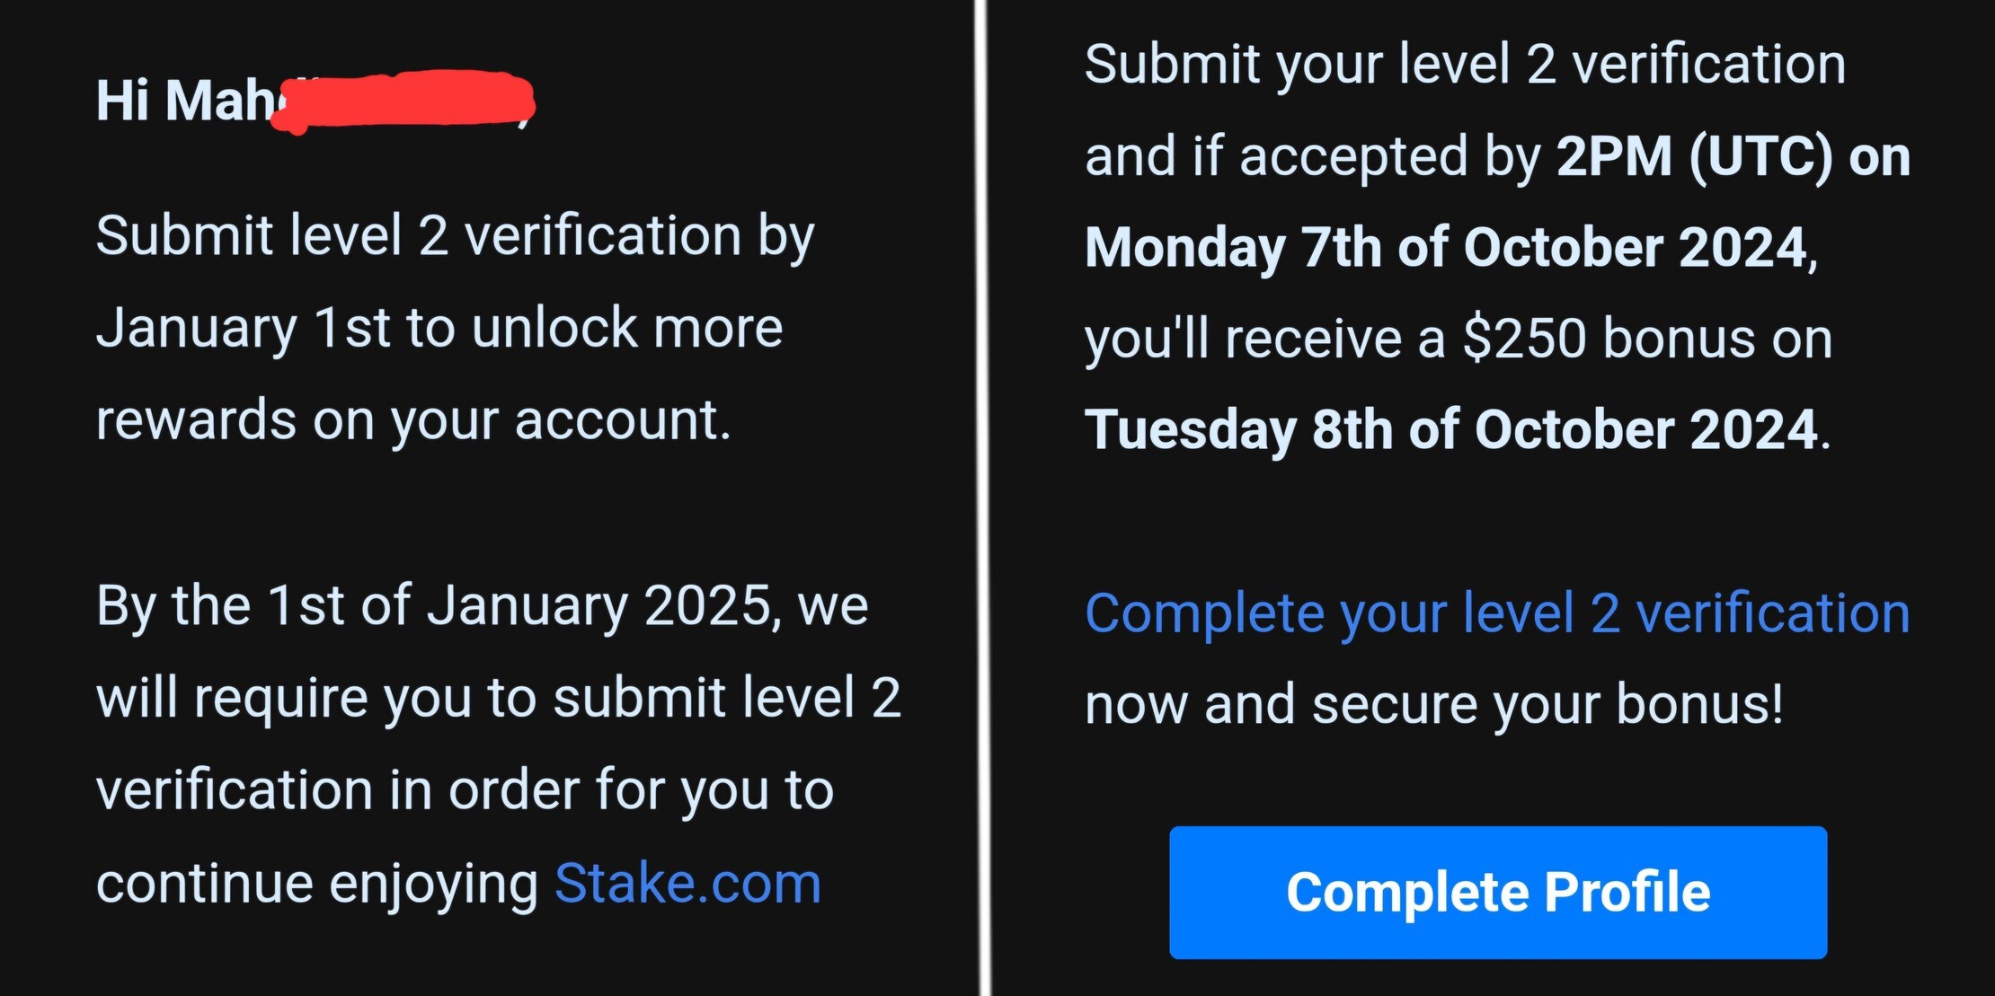Click the 'will require you to submit level 2' line
This screenshot has height=996, width=1995.
point(499,698)
